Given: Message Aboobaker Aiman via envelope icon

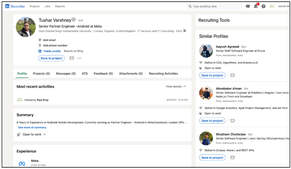Looking at the screenshot, I should pyautogui.click(x=233, y=120).
